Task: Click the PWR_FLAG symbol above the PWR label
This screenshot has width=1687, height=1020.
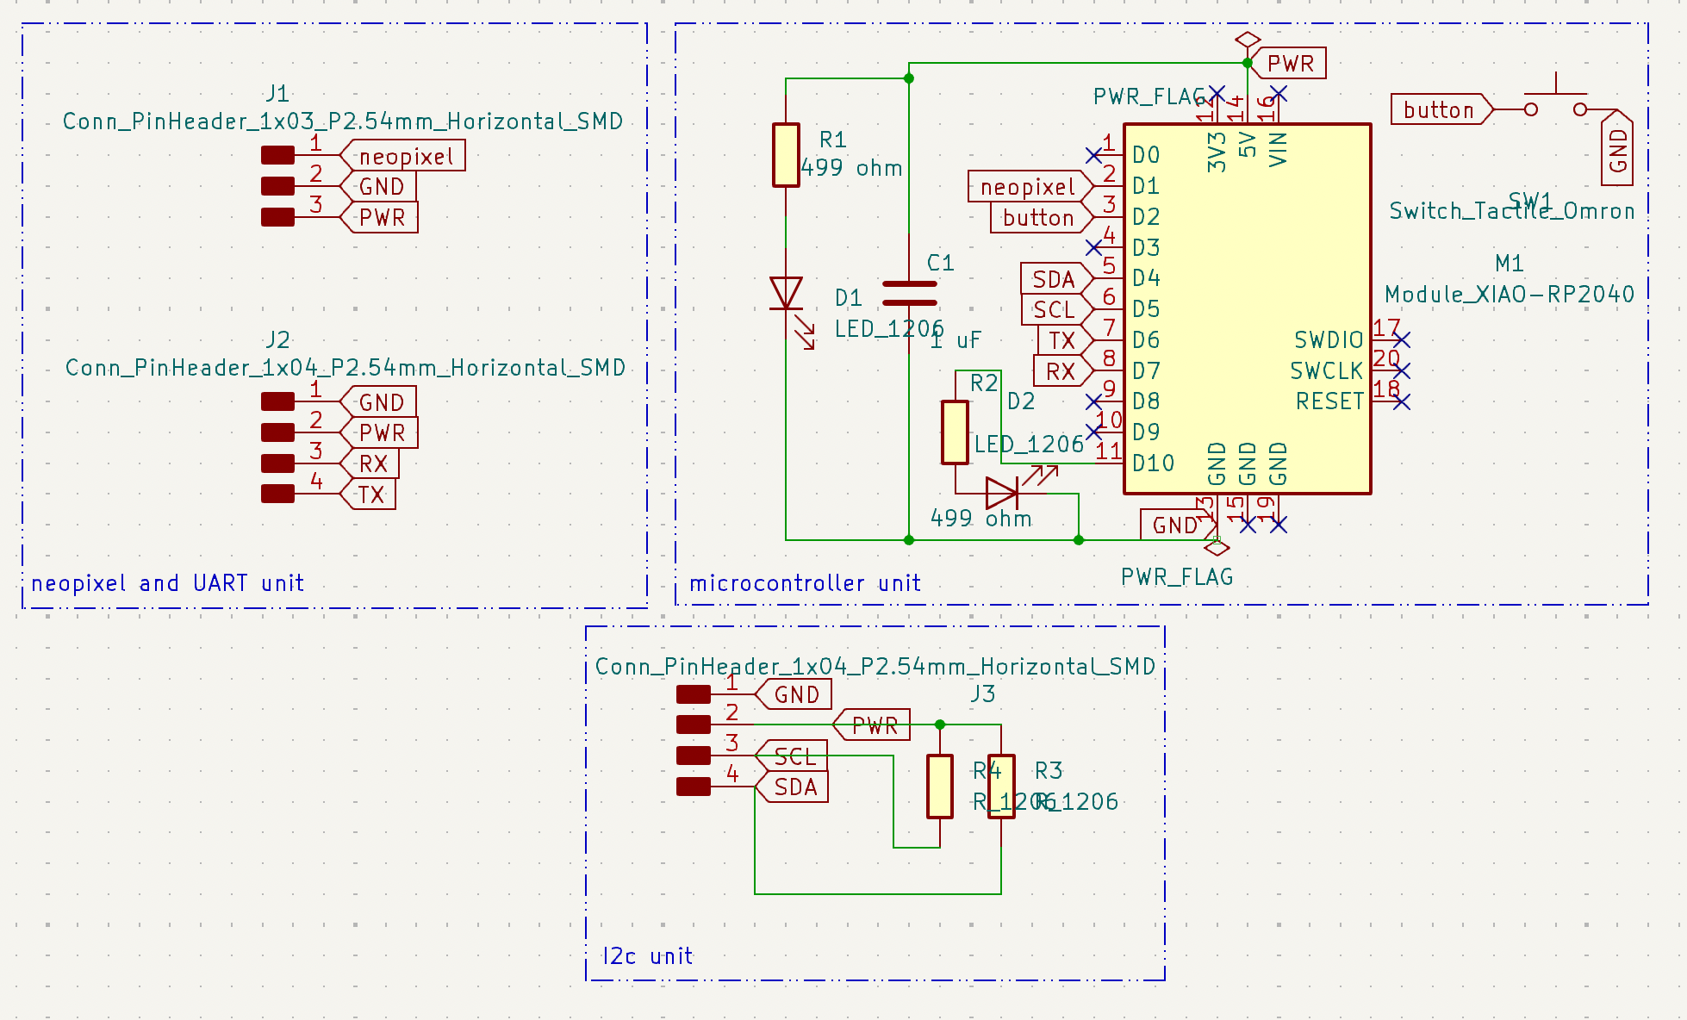Action: coord(1248,40)
